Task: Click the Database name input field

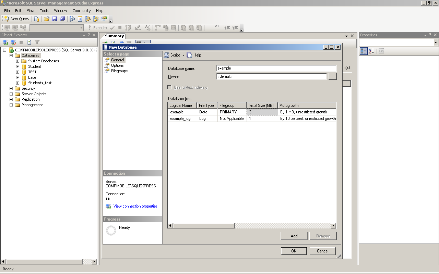Action: tap(276, 68)
